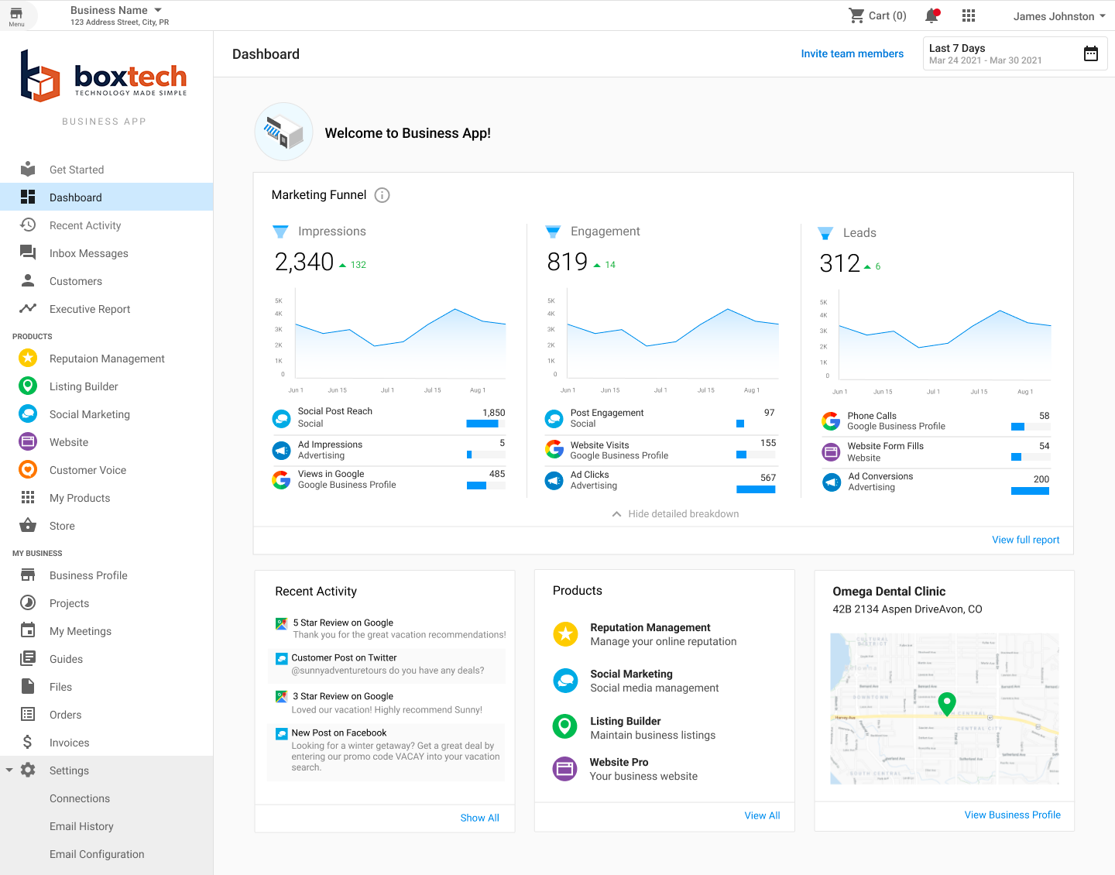Click Invite team members link

852,53
